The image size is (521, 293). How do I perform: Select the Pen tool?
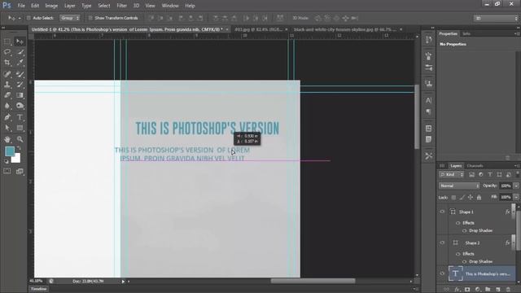point(7,117)
